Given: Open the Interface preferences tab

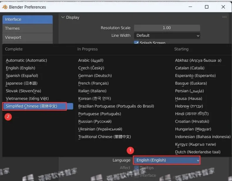Looking at the screenshot, I should coord(28,19).
